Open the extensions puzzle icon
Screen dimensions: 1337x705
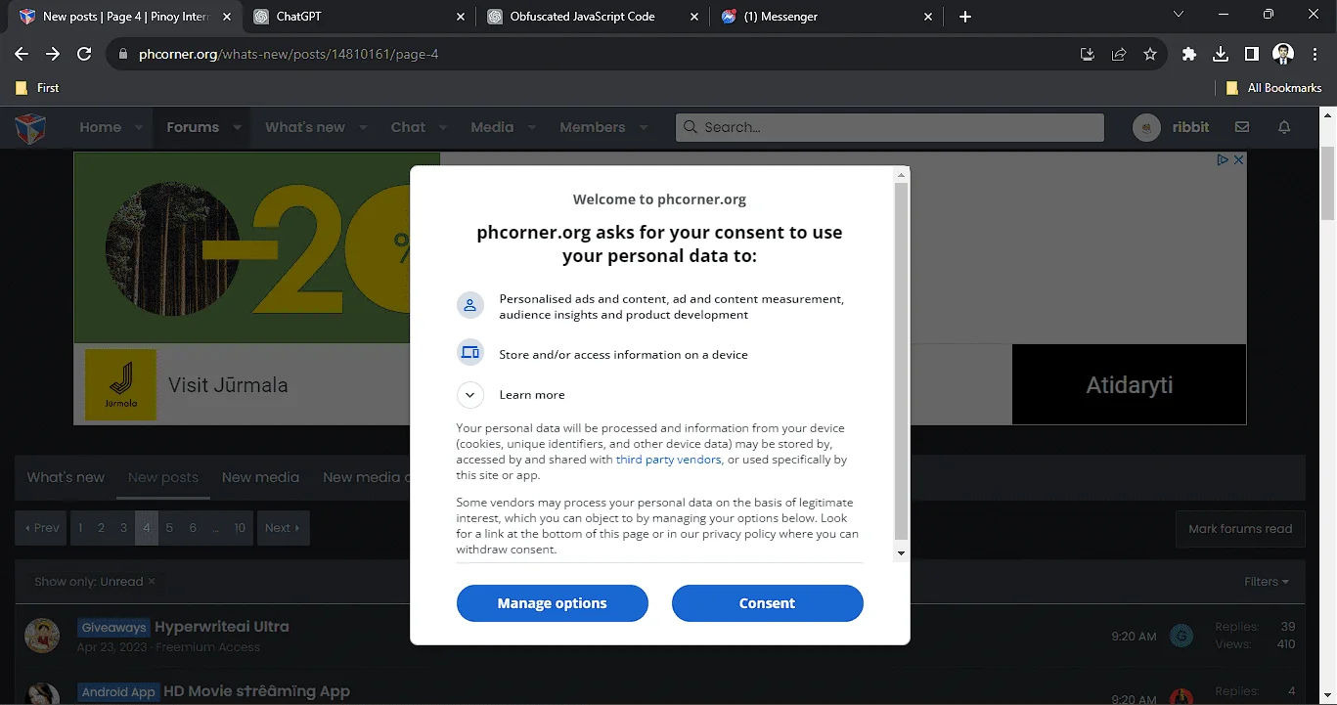(1189, 55)
